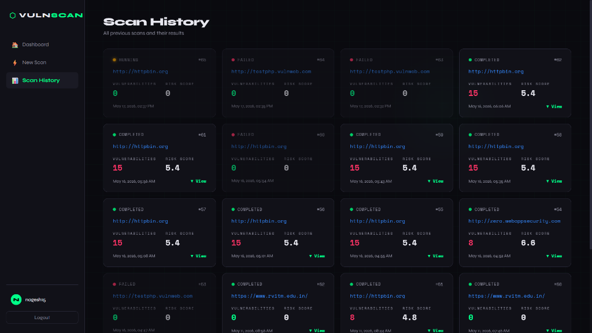
Task: Click date May 16, 2026, 05:54 AM
Action: pos(252,181)
